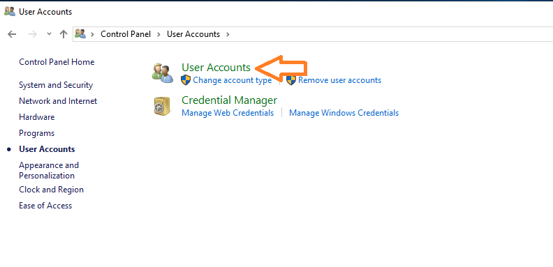The width and height of the screenshot is (553, 267).
Task: Click the User Accounts people icon
Action: (163, 73)
